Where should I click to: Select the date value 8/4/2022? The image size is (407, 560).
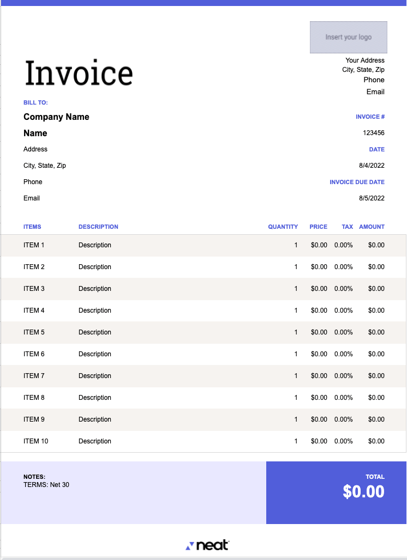point(372,166)
